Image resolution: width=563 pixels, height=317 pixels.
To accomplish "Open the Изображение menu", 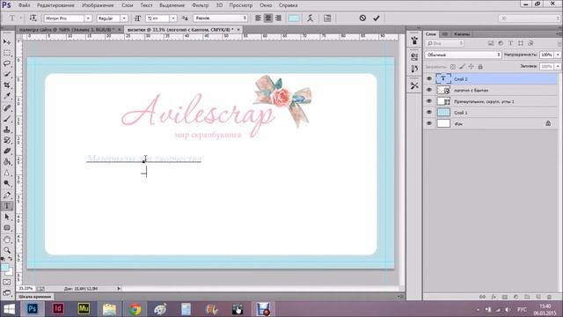I will pyautogui.click(x=98, y=5).
